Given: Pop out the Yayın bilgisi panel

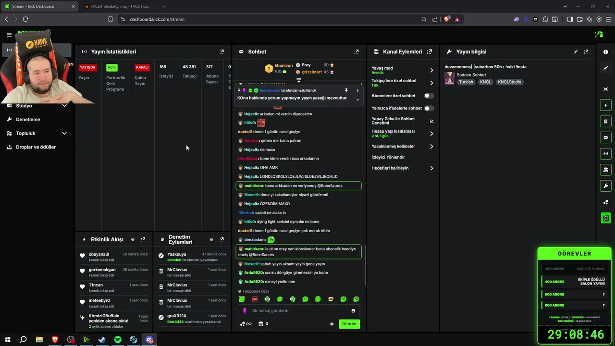Looking at the screenshot, I should pos(586,51).
